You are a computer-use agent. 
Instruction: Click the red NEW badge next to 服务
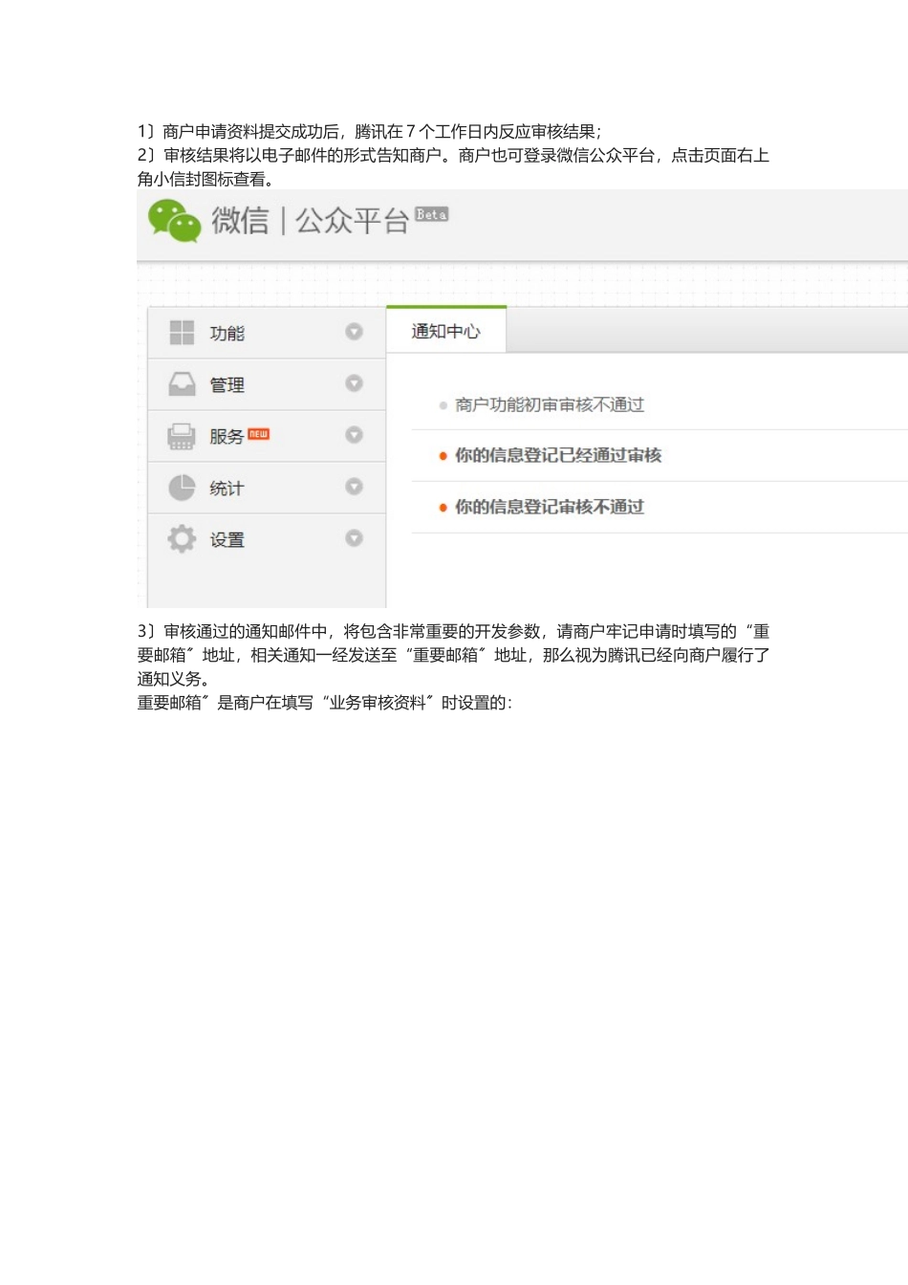click(259, 434)
